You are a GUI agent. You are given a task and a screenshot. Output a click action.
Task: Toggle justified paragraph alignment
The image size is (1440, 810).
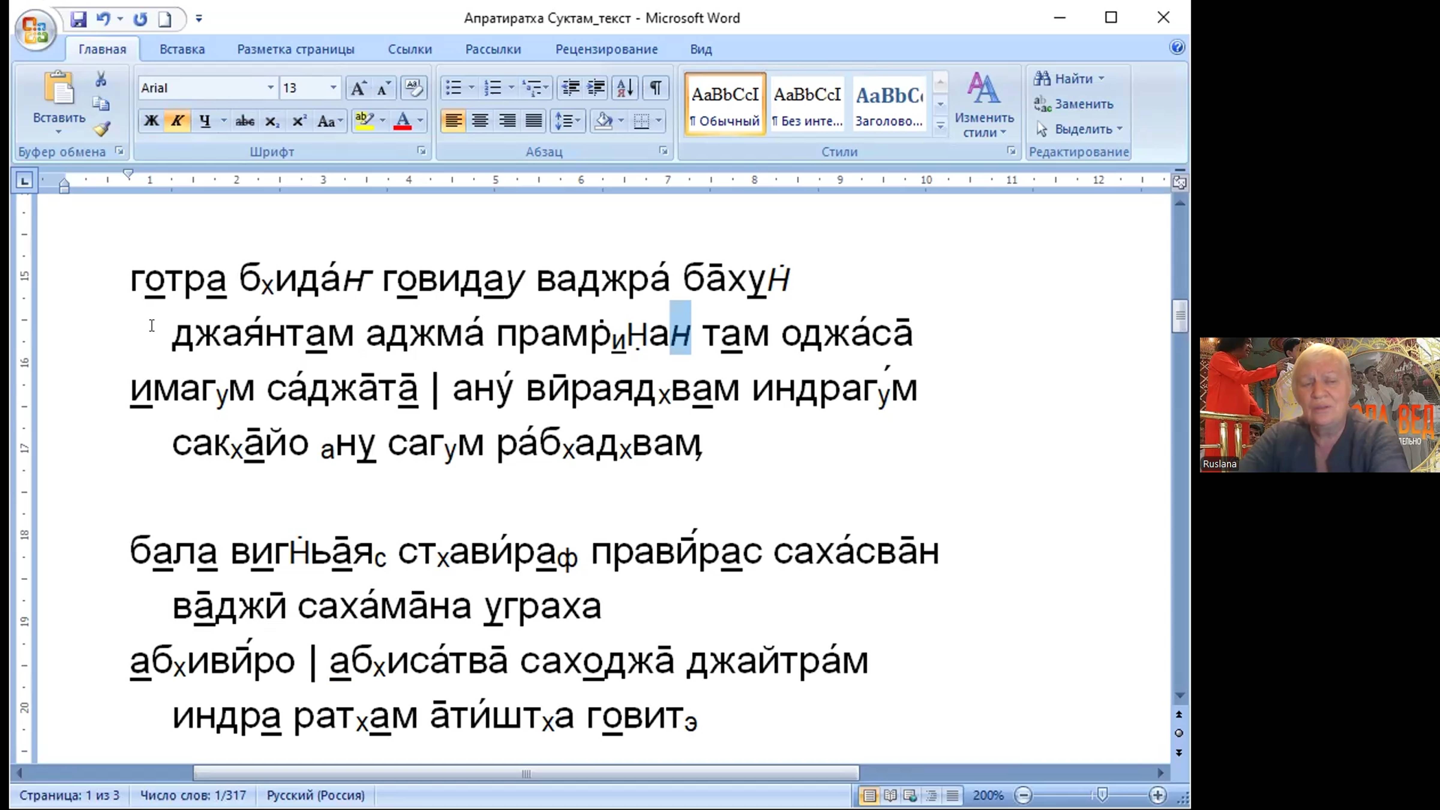click(x=534, y=121)
